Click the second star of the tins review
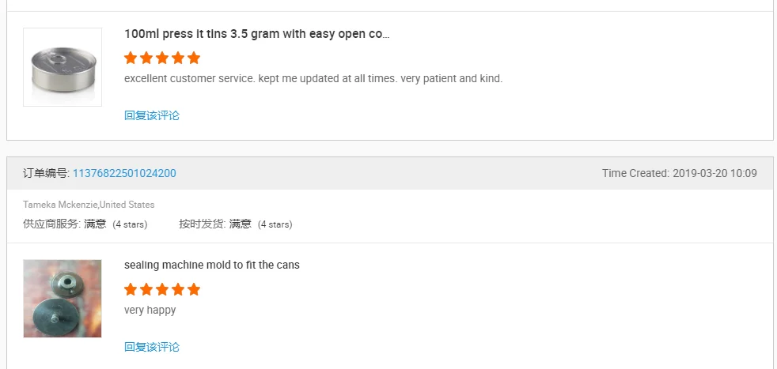 tap(146, 58)
